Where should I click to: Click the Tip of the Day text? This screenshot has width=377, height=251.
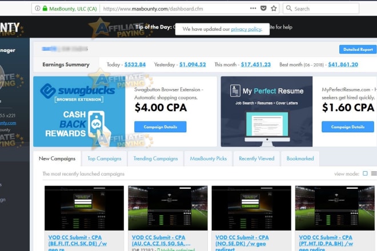(154, 27)
